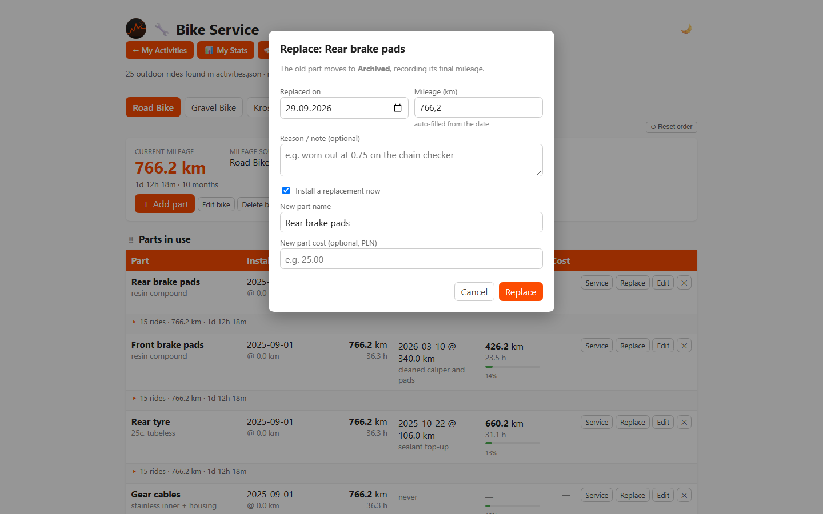This screenshot has width=823, height=514.
Task: Replace the Rear tyre part
Action: [632, 422]
